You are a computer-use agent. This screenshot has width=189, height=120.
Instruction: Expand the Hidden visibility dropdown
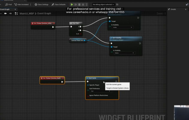[122, 53]
